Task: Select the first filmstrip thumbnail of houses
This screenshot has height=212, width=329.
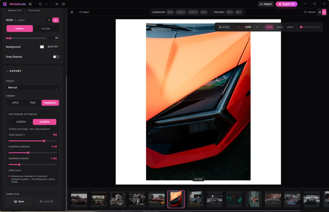Action: click(79, 199)
